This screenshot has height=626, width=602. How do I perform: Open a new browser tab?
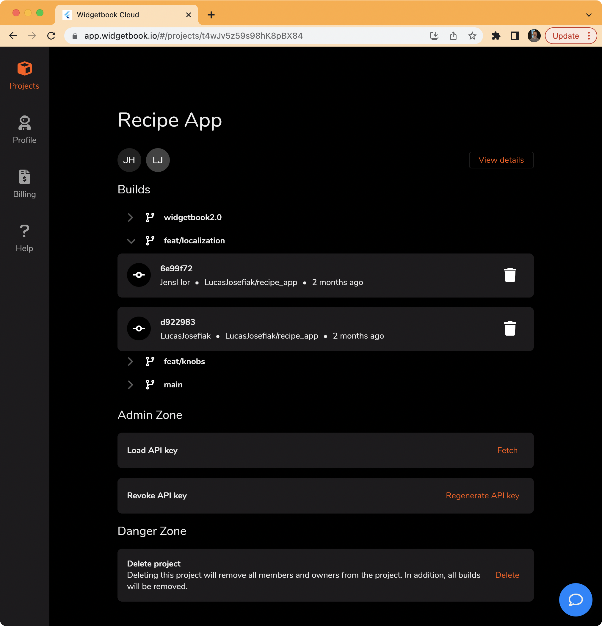tap(211, 15)
